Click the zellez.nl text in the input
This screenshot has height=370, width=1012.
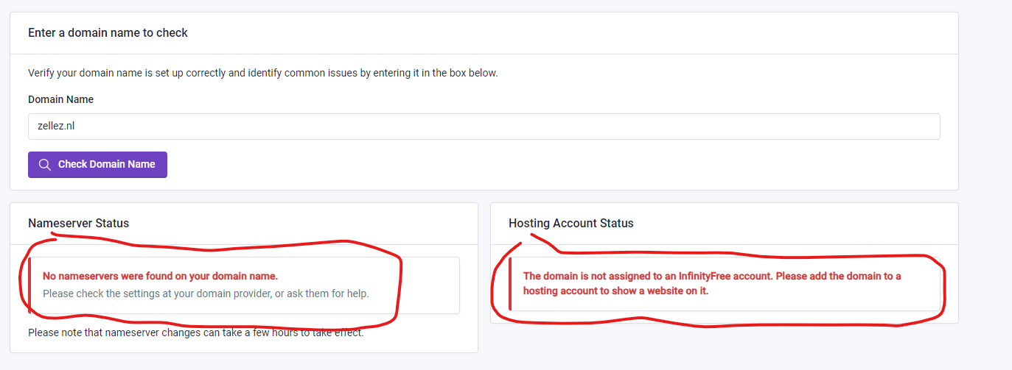pos(56,127)
